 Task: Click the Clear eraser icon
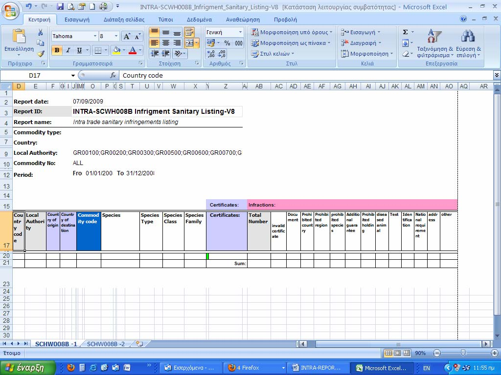405,54
